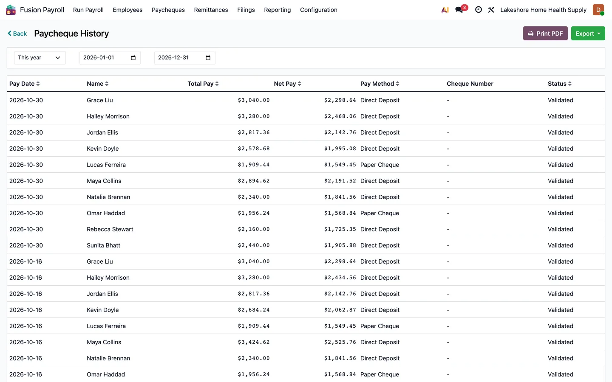Sort by Net Pay column arrows
This screenshot has height=382, width=612.
tap(299, 84)
